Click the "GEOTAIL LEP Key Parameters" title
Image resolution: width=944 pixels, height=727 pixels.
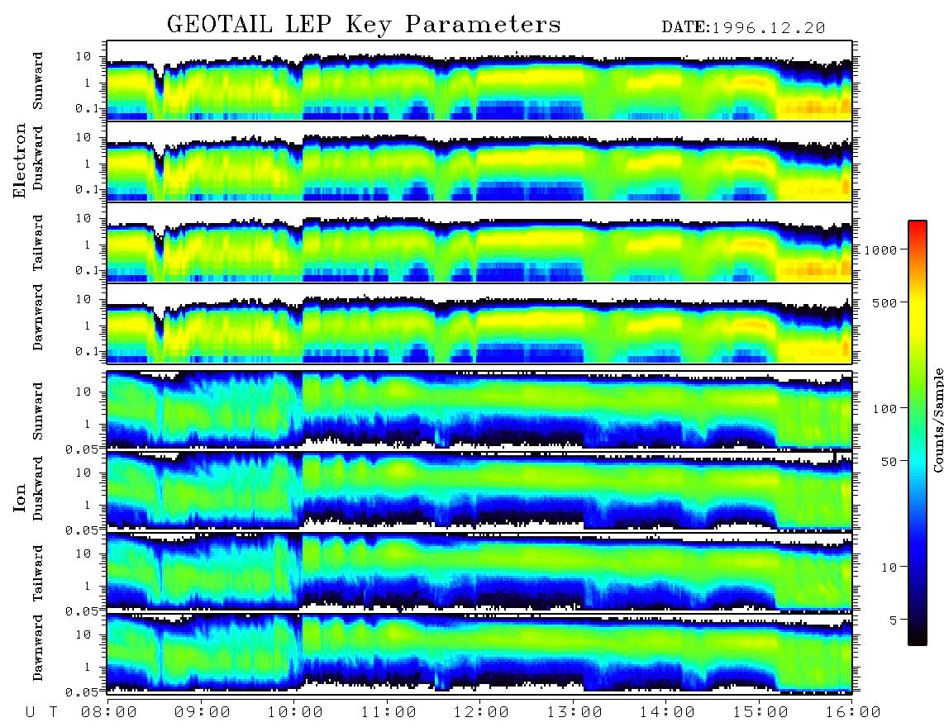tap(364, 25)
